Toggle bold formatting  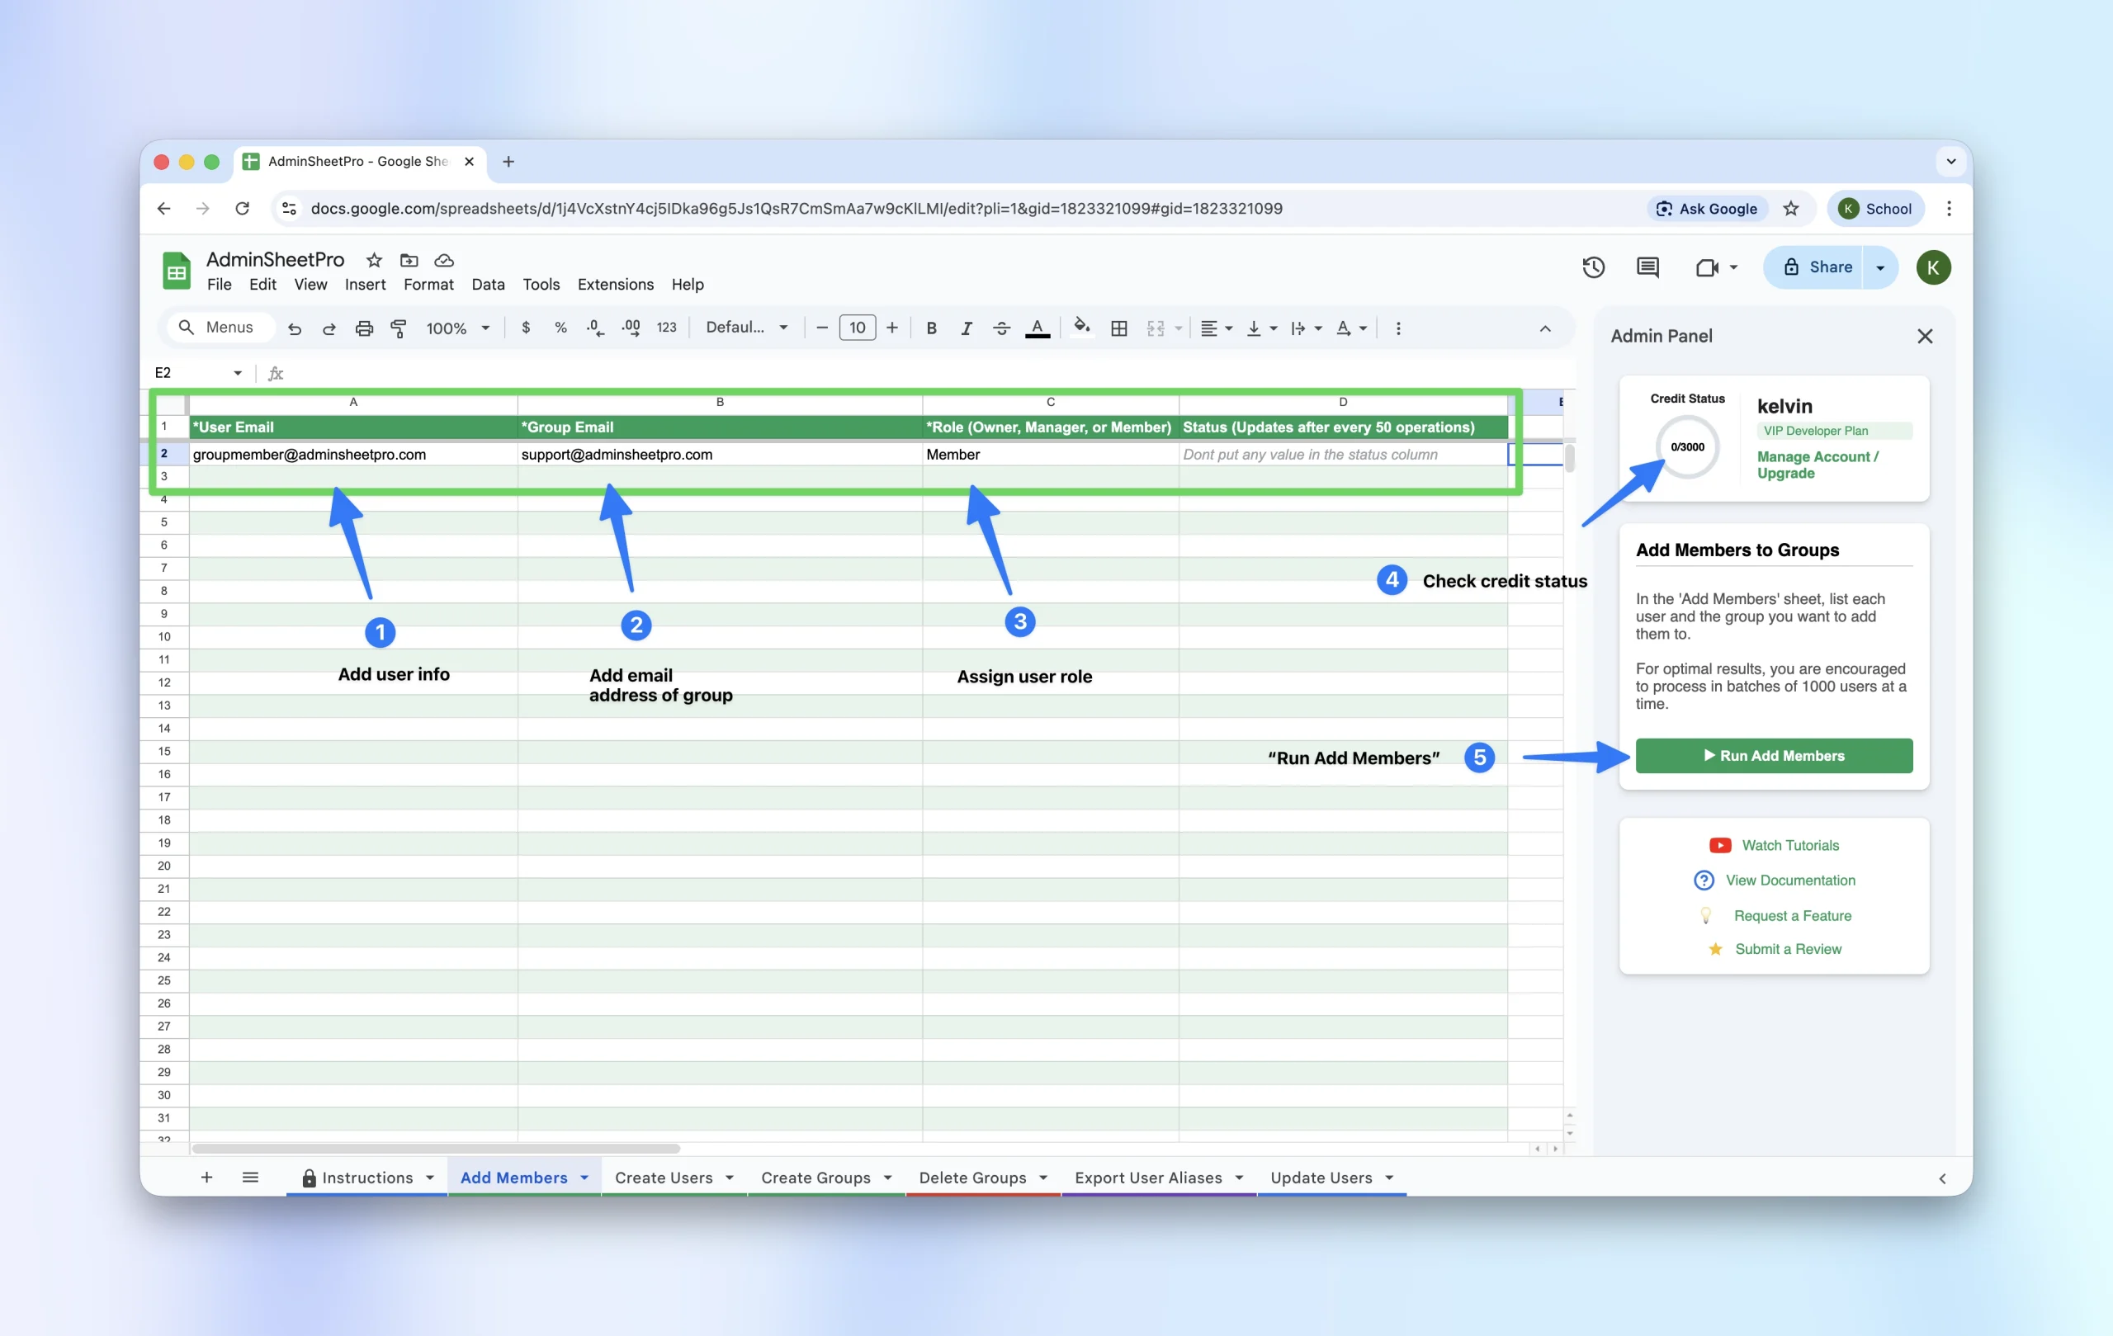pos(931,328)
